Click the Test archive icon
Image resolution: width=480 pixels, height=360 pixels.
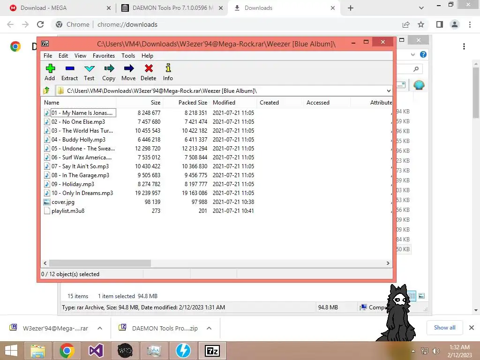[x=90, y=68]
